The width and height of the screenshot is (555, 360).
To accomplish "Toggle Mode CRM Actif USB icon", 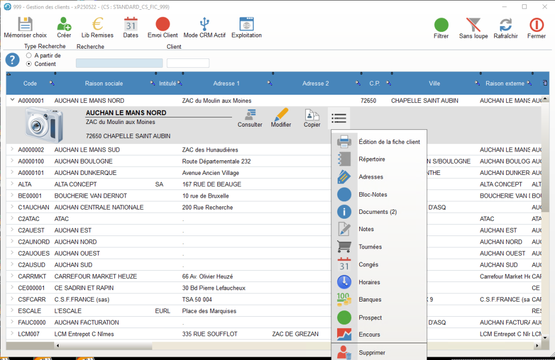I will (x=204, y=25).
